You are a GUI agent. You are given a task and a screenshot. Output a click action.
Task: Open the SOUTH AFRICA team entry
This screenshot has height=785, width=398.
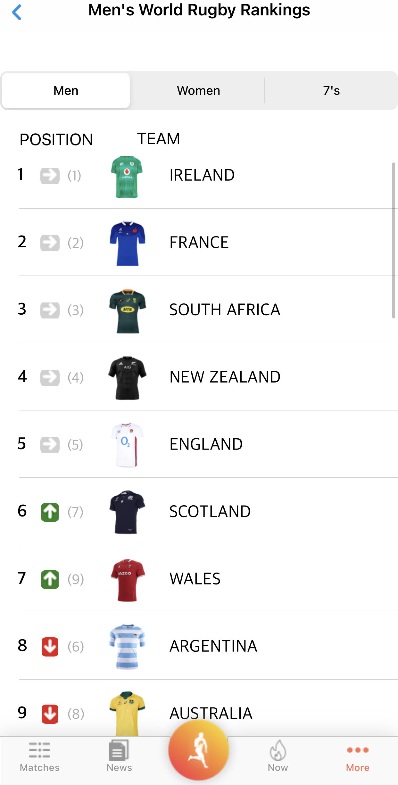point(225,310)
